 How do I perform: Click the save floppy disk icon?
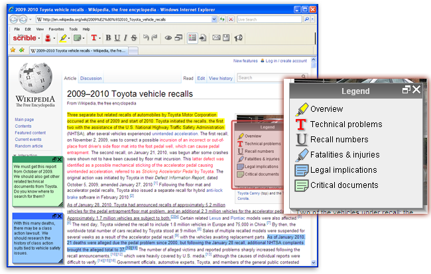(226, 38)
